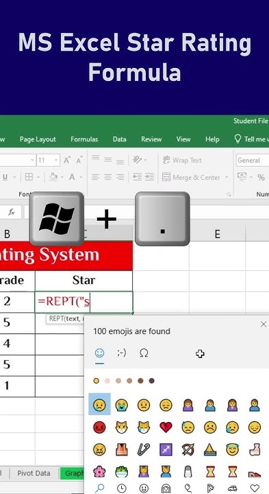This screenshot has width=269, height=494.
Task: Expand the Merge & Center dropdown arrow
Action: [x=227, y=178]
